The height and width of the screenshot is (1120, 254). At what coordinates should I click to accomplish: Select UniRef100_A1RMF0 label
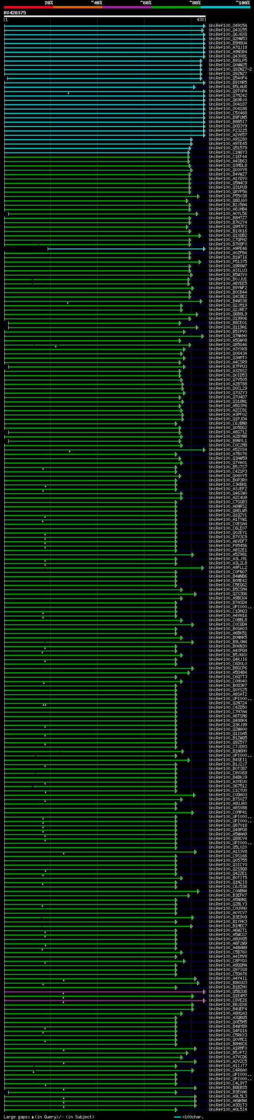(x=228, y=1049)
